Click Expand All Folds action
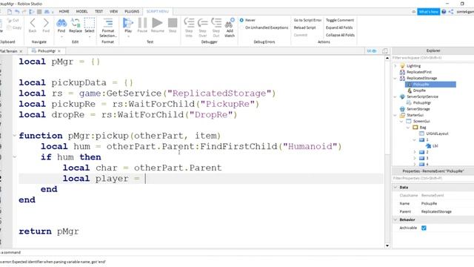 click(x=339, y=27)
